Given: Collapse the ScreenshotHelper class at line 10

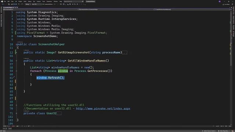Looking at the screenshot, I should (x=16, y=44).
